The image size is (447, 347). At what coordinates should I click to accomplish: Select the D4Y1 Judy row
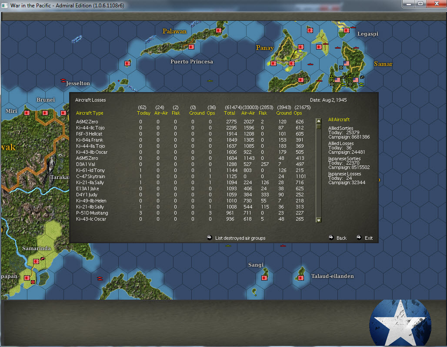click(x=191, y=195)
